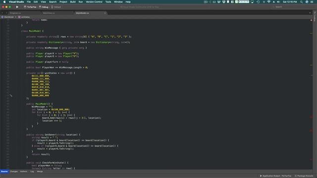Image resolution: width=317 pixels, height=178 pixels.
Task: Close the MainModel.cs tab
Action: (105, 13)
